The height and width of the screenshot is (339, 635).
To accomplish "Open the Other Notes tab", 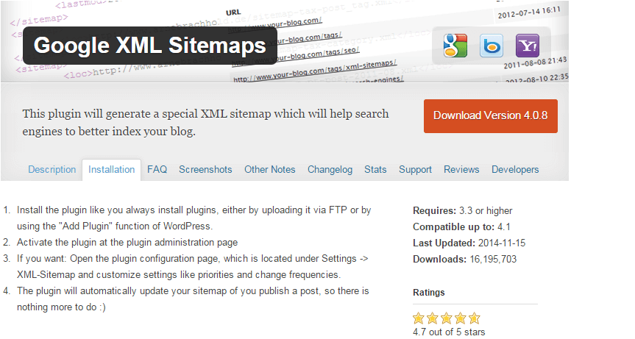I will [270, 169].
